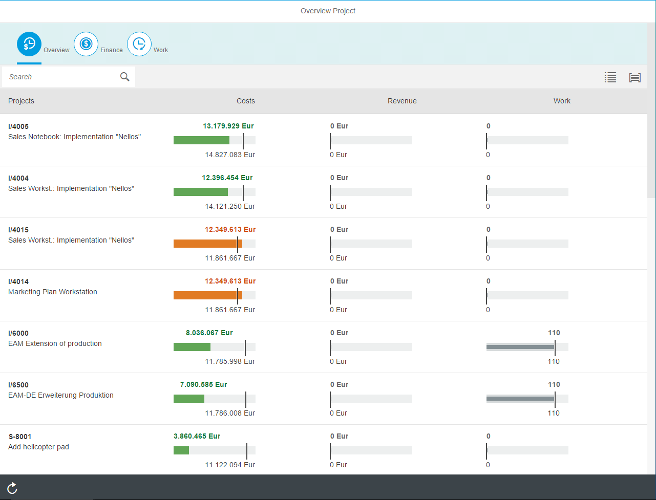The width and height of the screenshot is (656, 500).
Task: Open the Finance tab icon
Action: tap(86, 44)
